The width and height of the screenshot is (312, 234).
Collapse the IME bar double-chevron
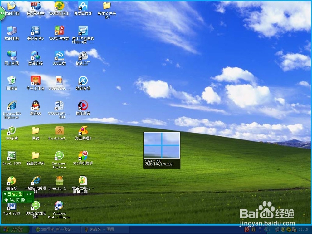(5, 194)
